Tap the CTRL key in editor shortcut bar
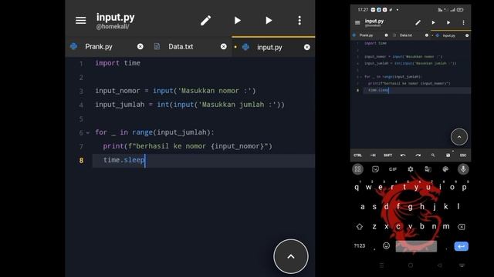 [357, 155]
